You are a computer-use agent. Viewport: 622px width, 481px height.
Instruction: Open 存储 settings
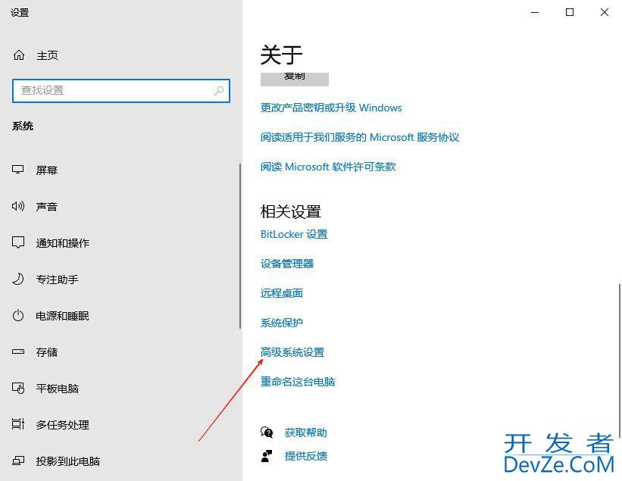47,352
